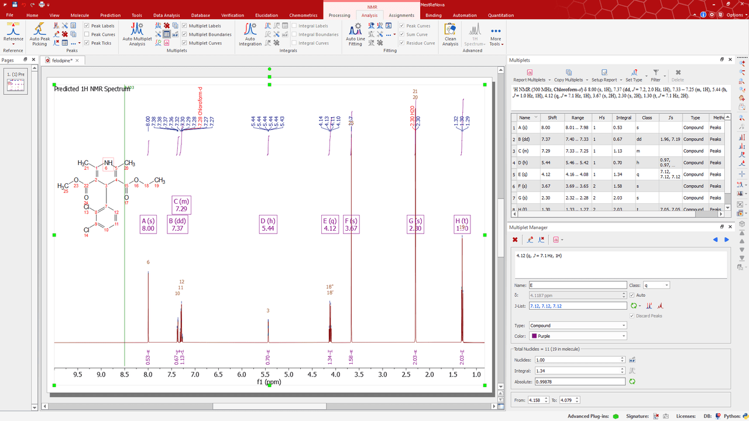Open the Color dropdown showing Purple
749x421 pixels.
tap(578, 336)
